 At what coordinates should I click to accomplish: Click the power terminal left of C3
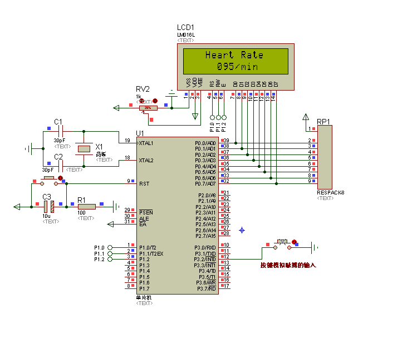[17, 207]
